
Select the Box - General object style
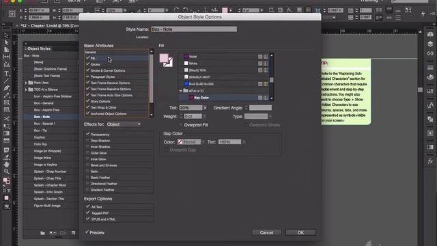pyautogui.click(x=44, y=103)
